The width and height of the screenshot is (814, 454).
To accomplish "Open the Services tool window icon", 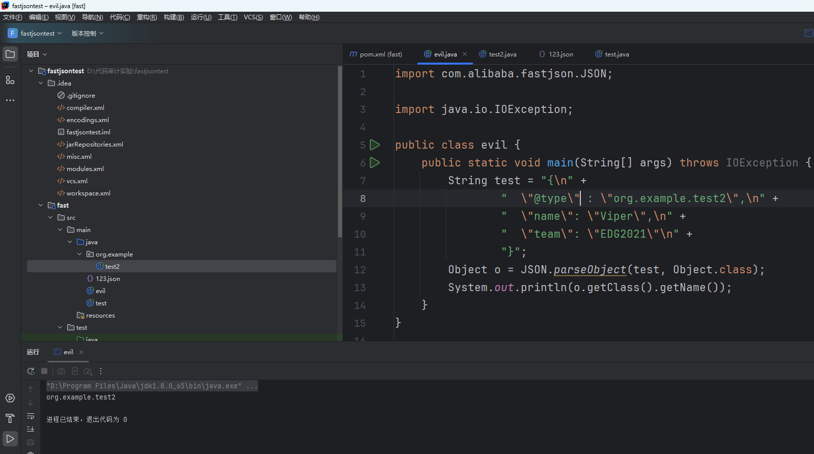I will (10, 398).
